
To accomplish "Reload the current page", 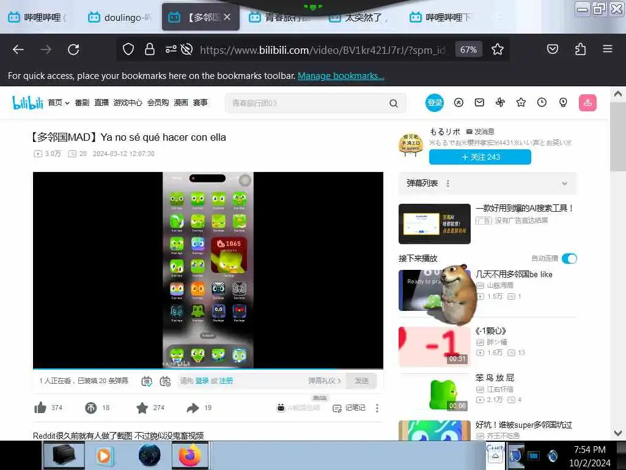I will [x=73, y=50].
